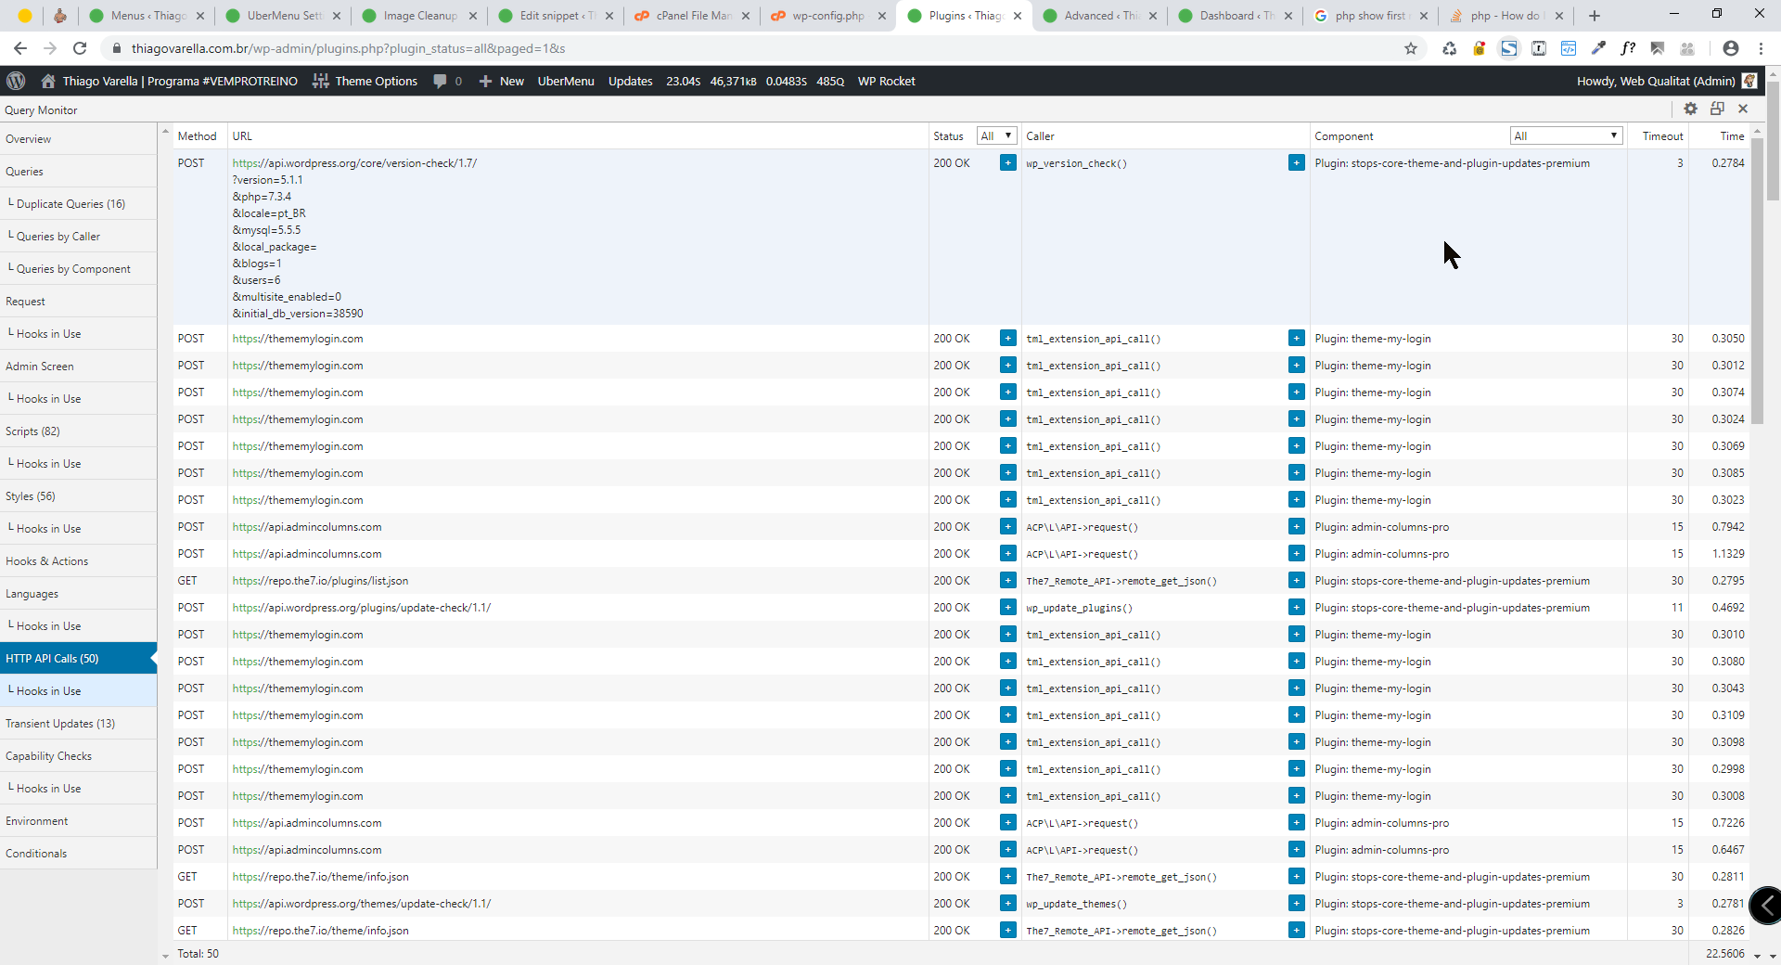This screenshot has height=965, width=1781.
Task: Click the comments bubble icon in admin bar
Action: [441, 81]
